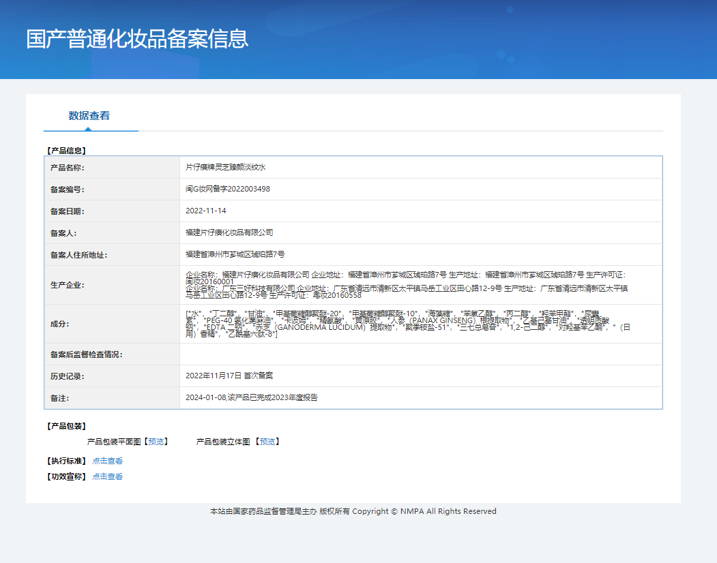Click the NMPA copyright footer text
The height and width of the screenshot is (563, 717).
[353, 511]
